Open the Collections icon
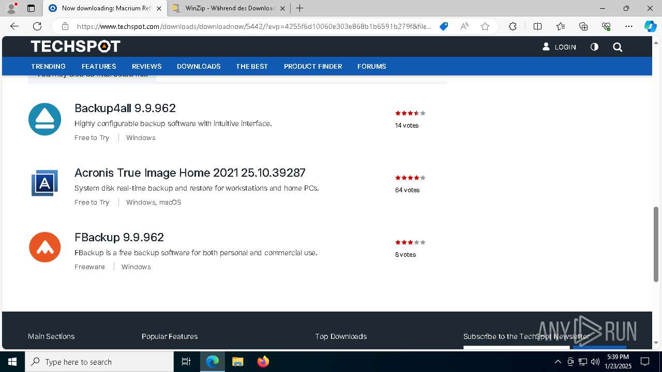 pos(583,26)
